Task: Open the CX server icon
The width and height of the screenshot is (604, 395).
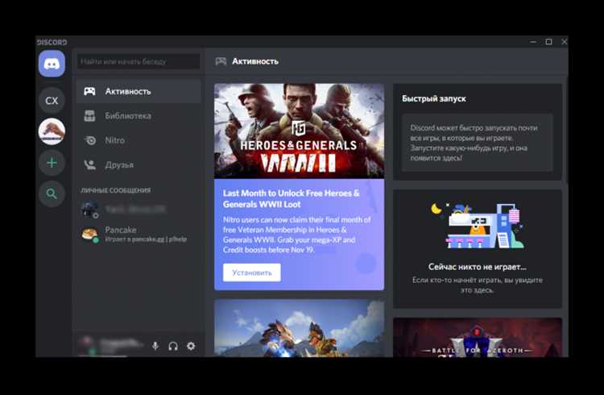Action: (x=52, y=100)
